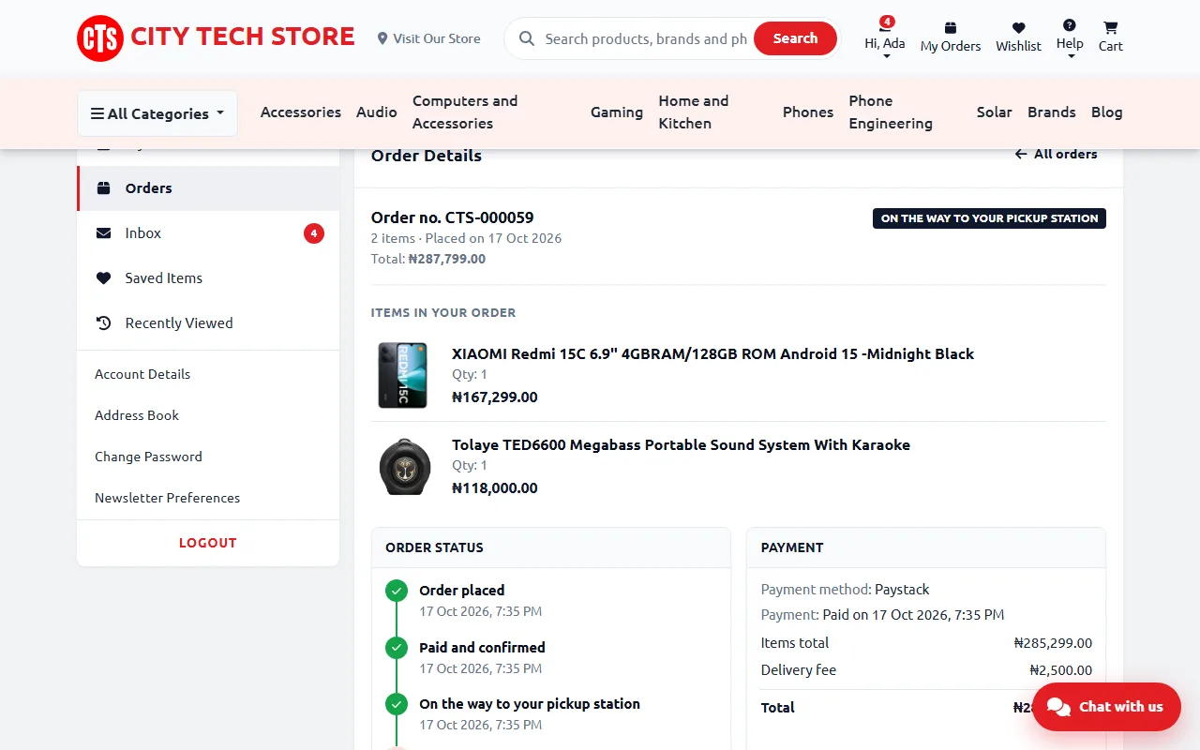The image size is (1200, 750).
Task: Click the red Inbox badge showing 4
Action: click(314, 233)
